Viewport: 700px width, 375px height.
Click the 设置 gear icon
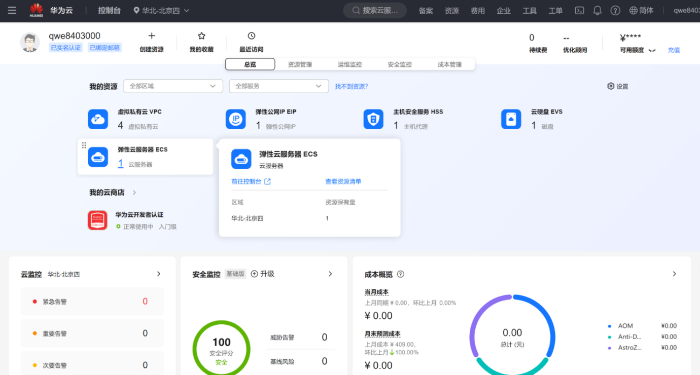611,86
